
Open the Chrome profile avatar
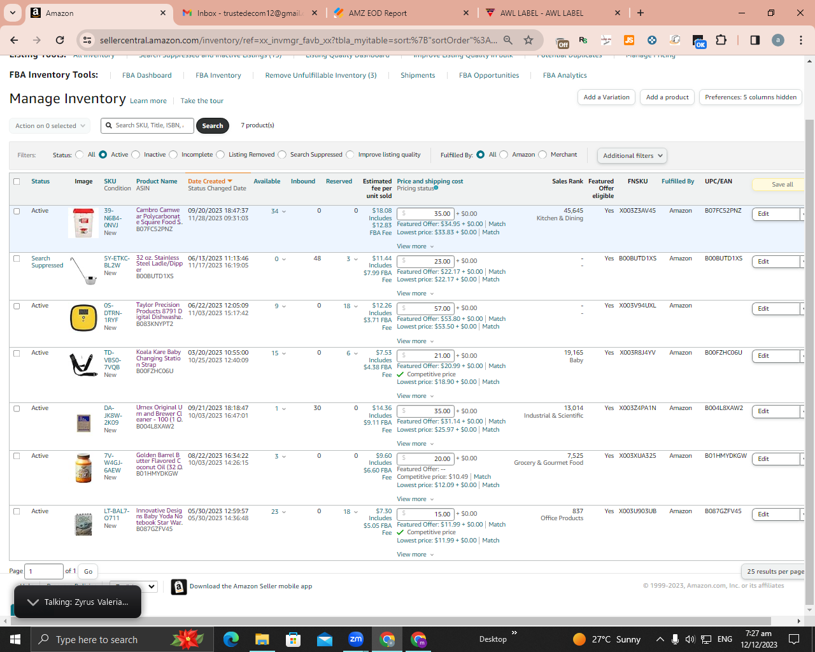778,40
